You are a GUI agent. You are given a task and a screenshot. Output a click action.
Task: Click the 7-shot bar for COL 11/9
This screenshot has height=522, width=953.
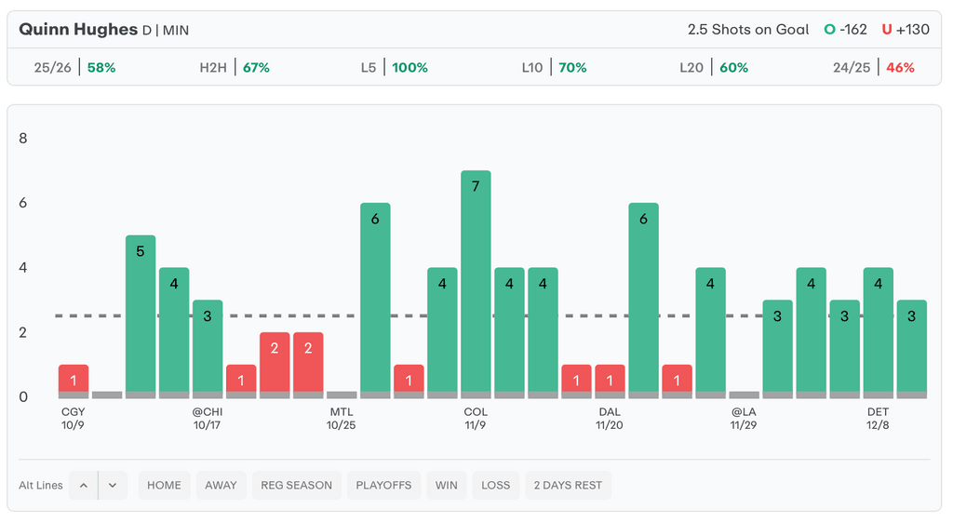pyautogui.click(x=476, y=284)
